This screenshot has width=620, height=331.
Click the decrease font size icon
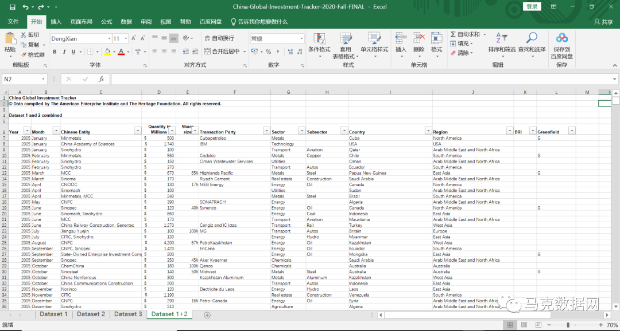point(143,38)
